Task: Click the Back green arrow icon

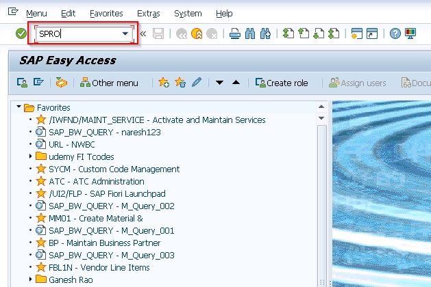Action: (182, 33)
